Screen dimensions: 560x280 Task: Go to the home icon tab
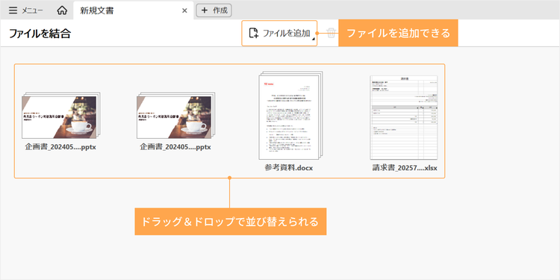click(x=62, y=10)
